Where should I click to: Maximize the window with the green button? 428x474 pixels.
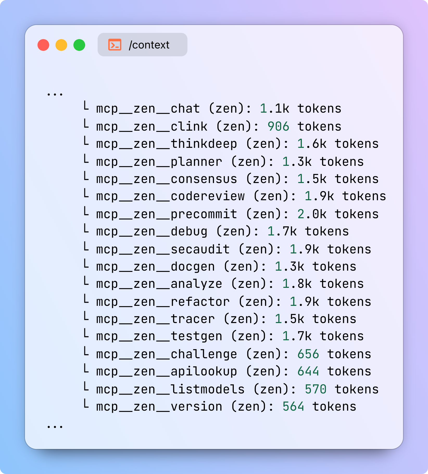click(x=79, y=45)
